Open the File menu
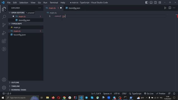 point(9,2)
